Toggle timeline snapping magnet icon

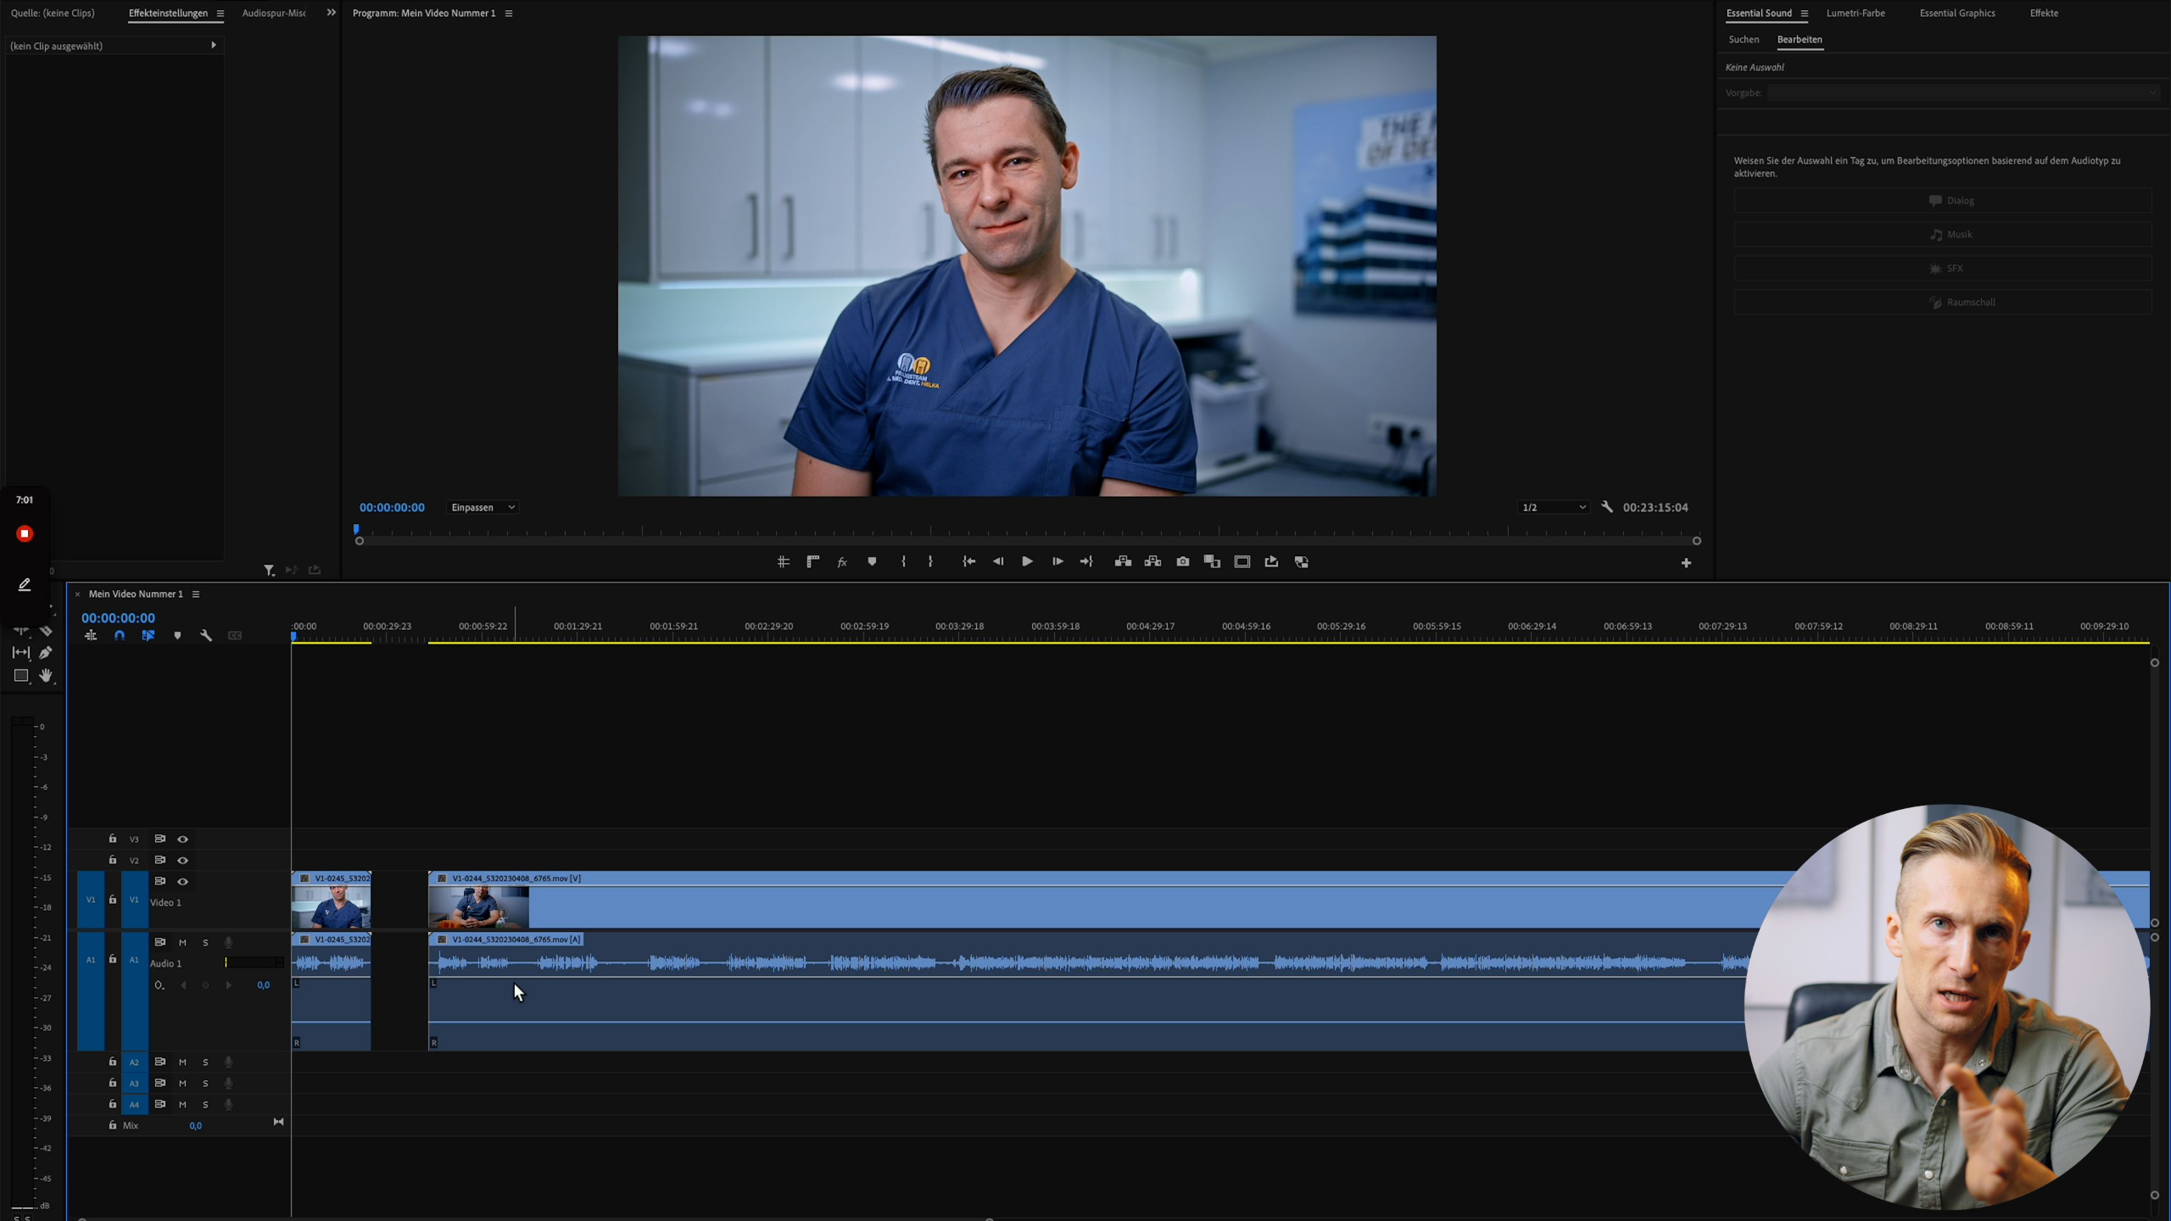120,635
